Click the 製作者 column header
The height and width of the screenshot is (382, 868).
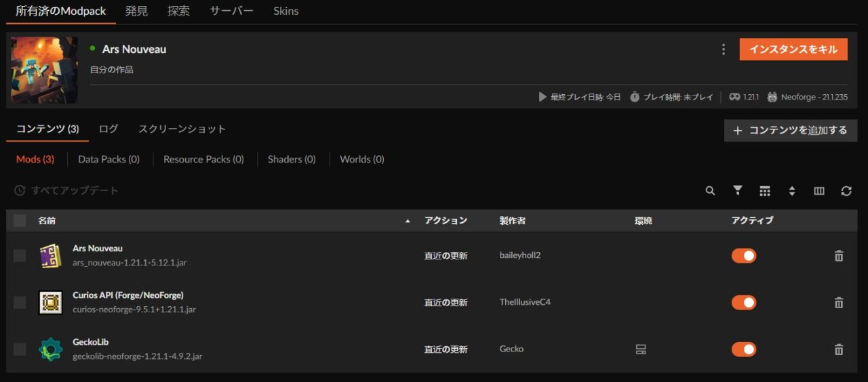(x=513, y=221)
